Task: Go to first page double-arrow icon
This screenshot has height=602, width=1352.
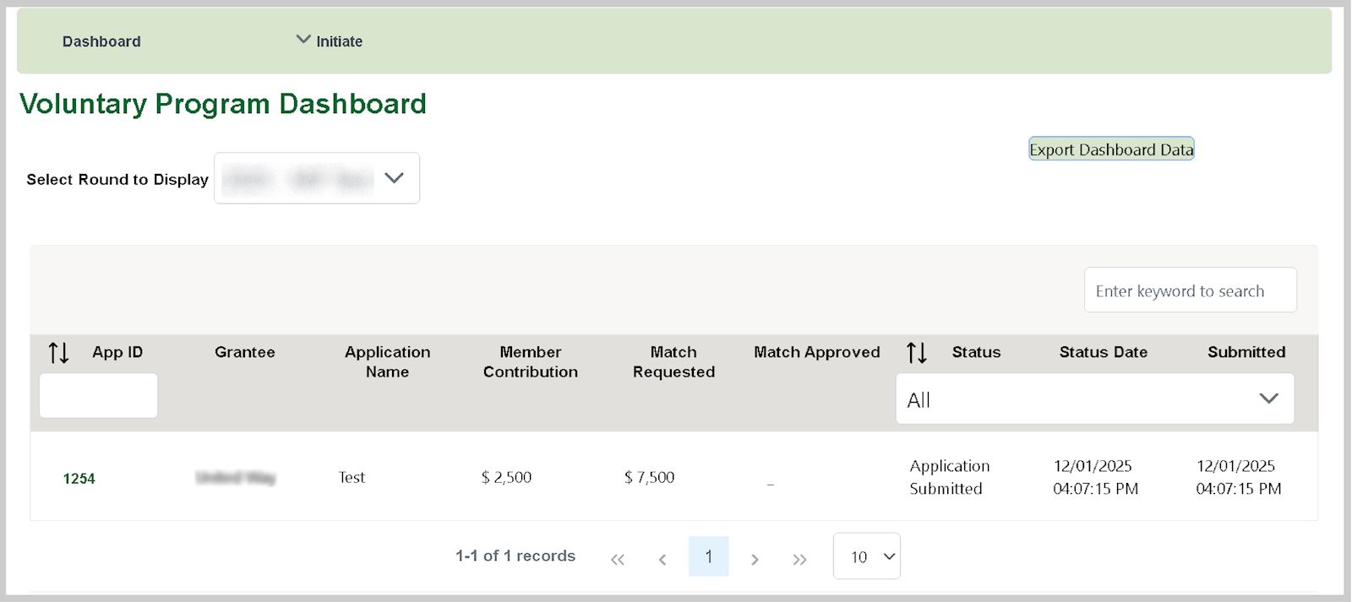Action: click(618, 559)
